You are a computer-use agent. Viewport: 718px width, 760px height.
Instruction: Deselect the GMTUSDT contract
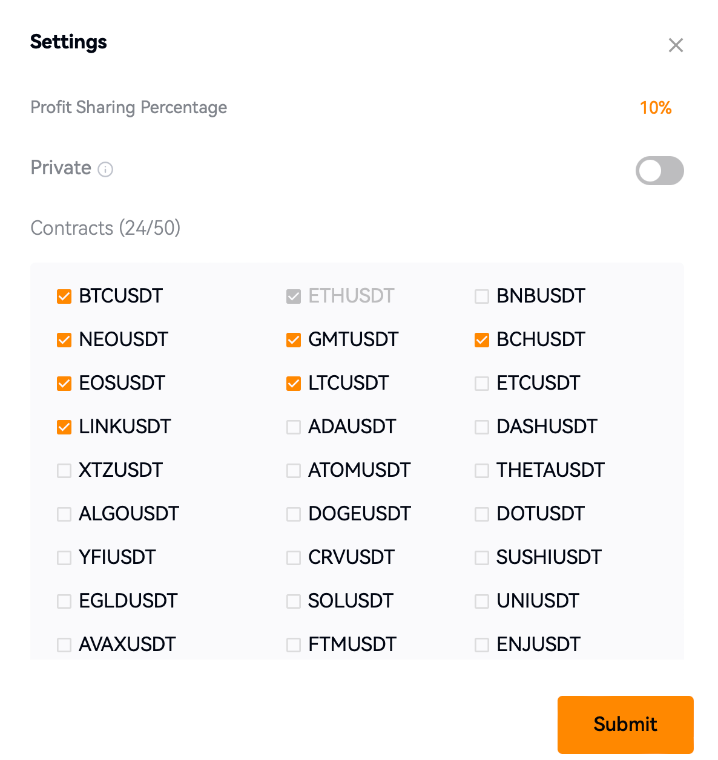click(x=294, y=340)
